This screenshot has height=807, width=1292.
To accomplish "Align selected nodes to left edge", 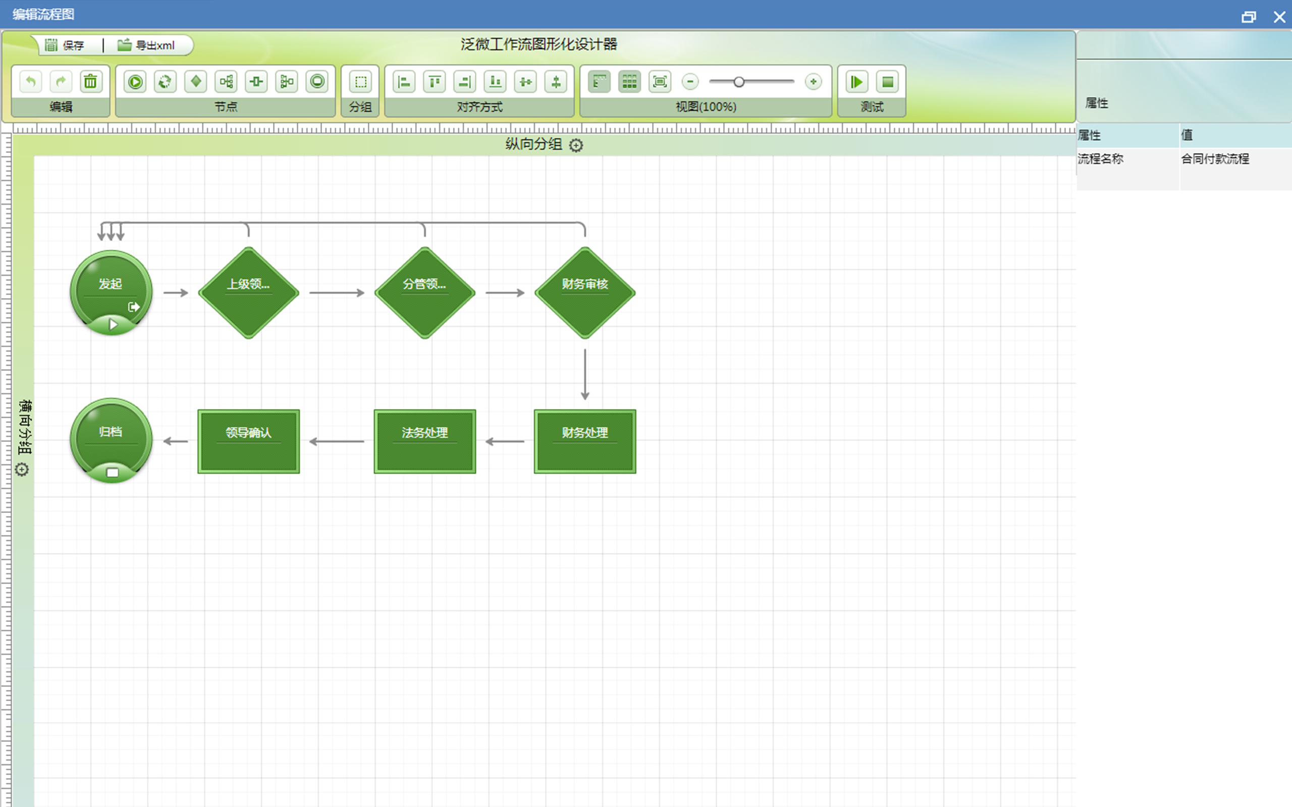I will 404,82.
